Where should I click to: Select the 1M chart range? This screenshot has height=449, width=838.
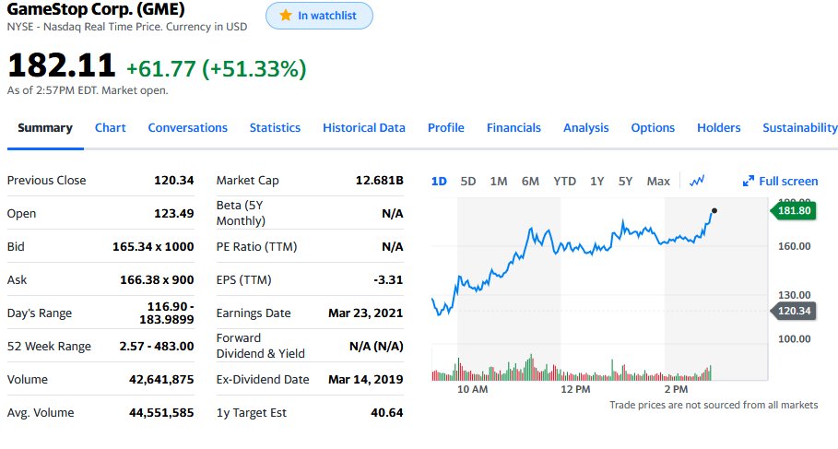(499, 182)
